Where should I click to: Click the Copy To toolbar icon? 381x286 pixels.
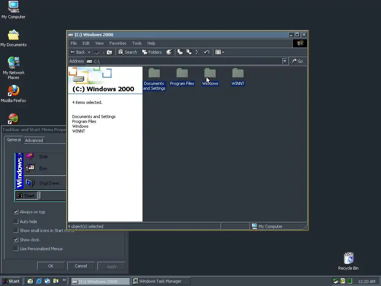(x=189, y=52)
